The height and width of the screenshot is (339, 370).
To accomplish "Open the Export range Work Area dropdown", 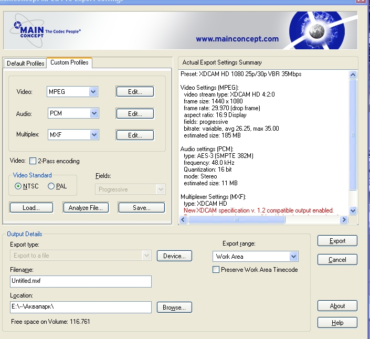I will [255, 257].
